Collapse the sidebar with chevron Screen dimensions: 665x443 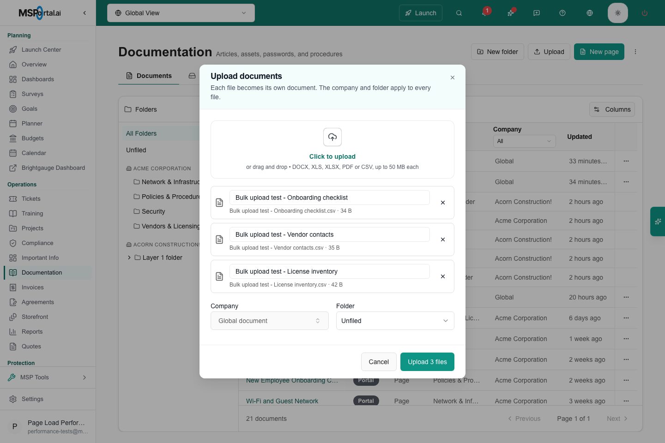pyautogui.click(x=85, y=13)
